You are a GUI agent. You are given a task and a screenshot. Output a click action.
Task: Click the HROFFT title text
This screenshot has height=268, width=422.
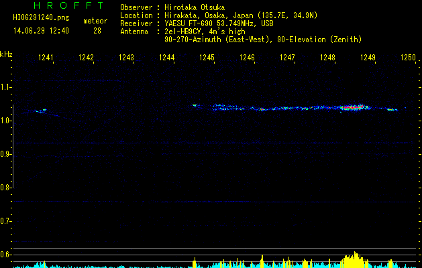coord(68,5)
